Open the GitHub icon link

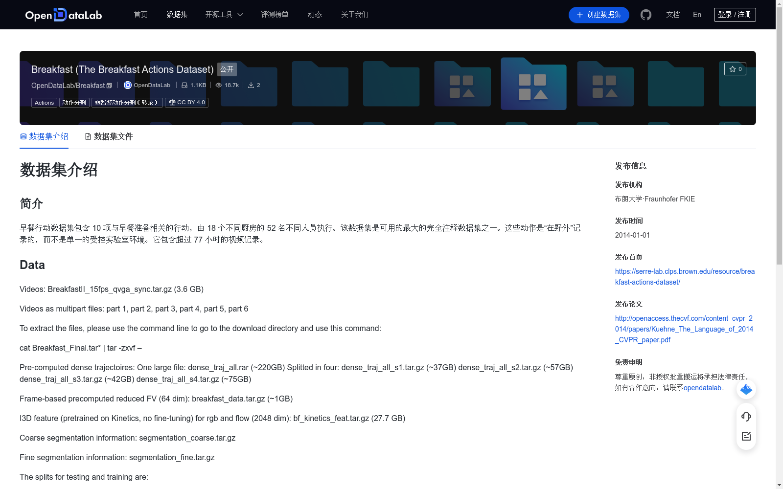(x=646, y=15)
